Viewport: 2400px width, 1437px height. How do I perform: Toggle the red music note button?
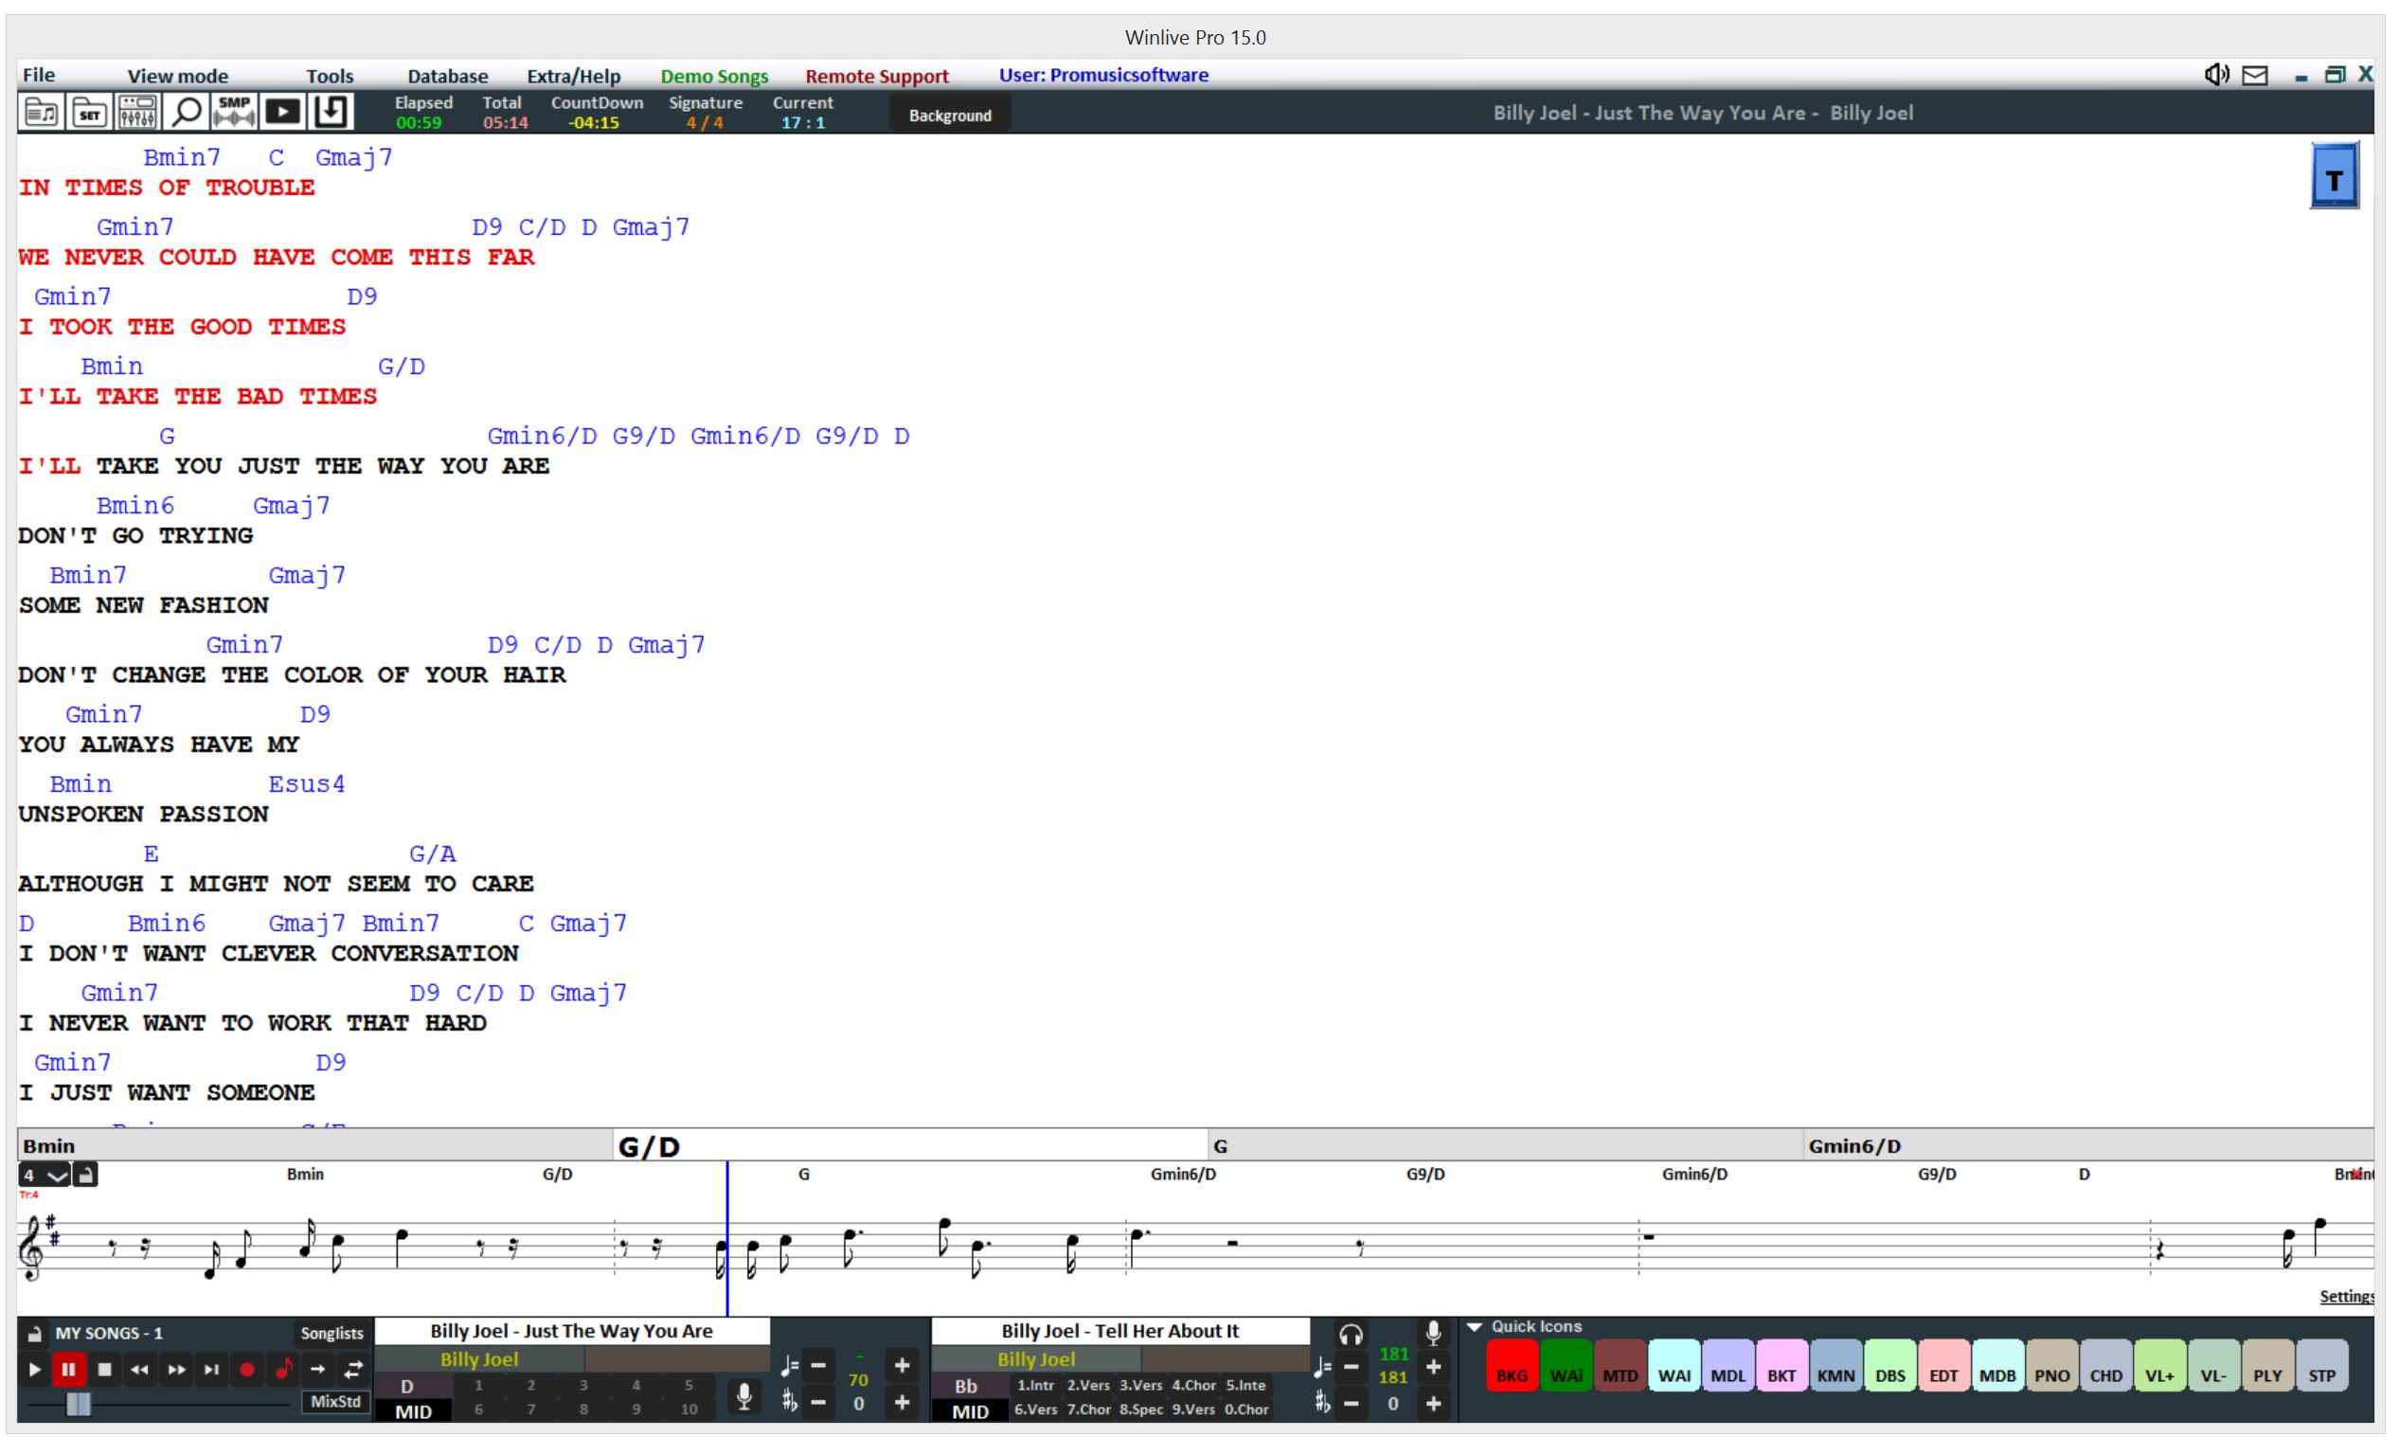(284, 1369)
